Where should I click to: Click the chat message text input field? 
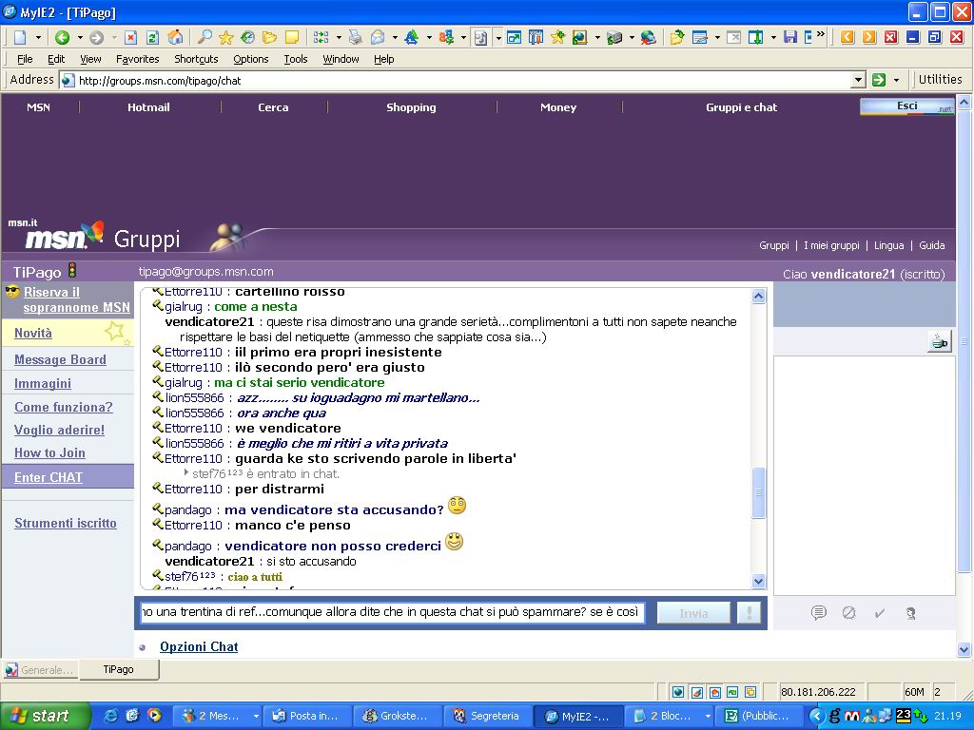pyautogui.click(x=392, y=612)
